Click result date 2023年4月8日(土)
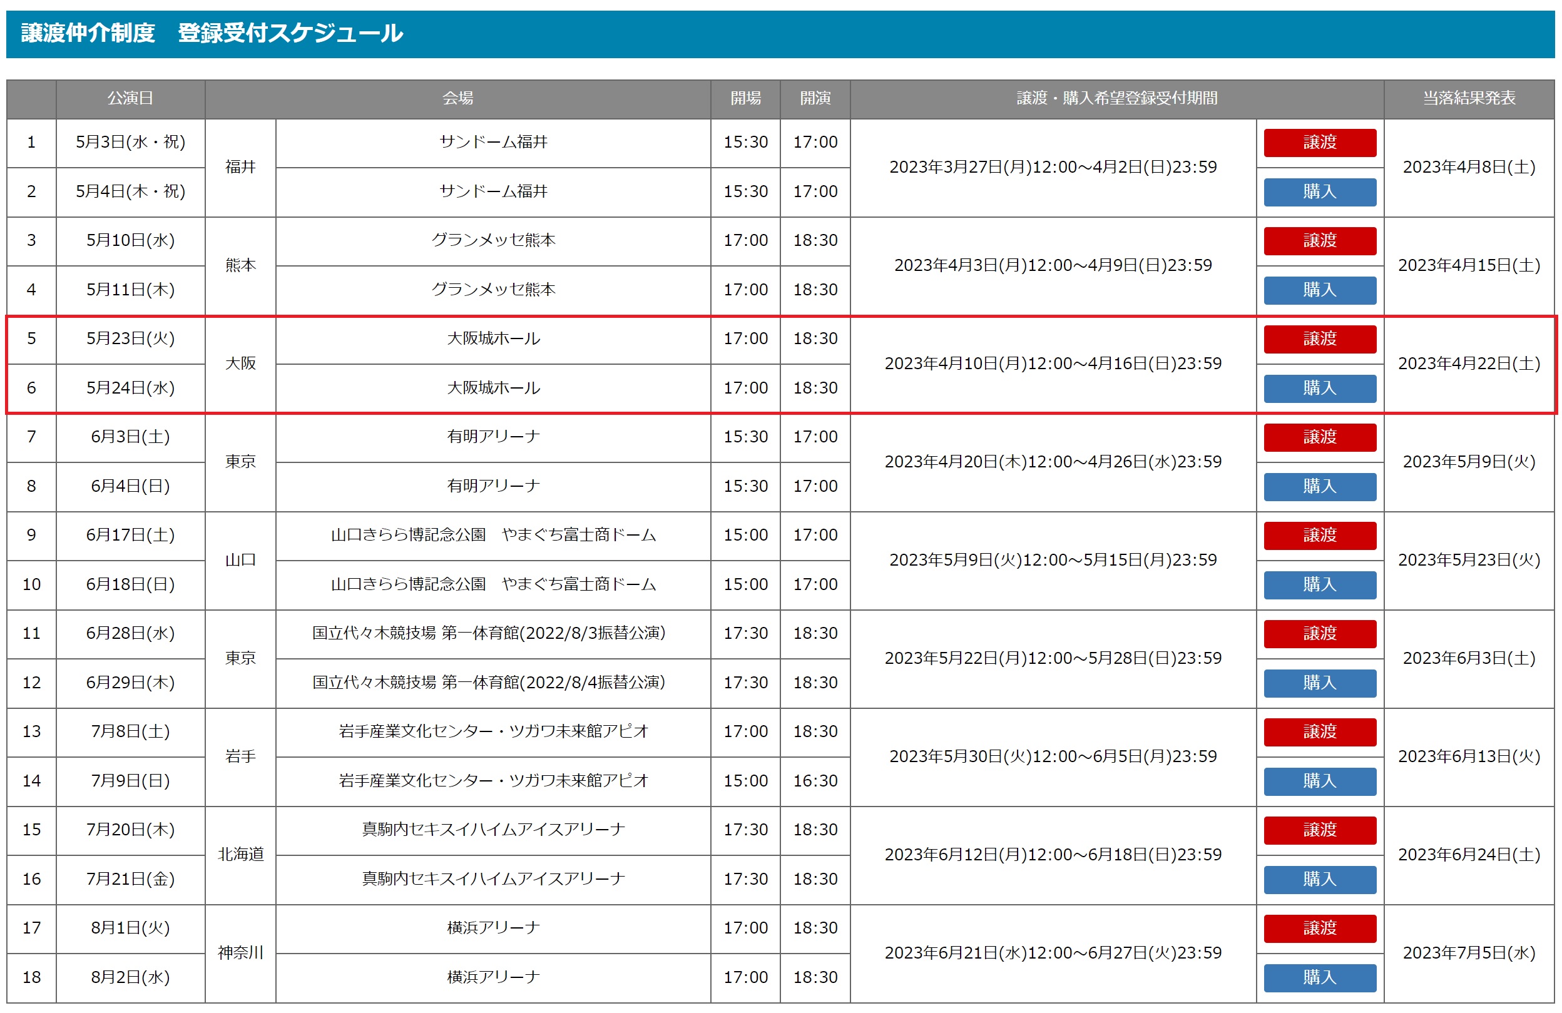Screen dimensions: 1562x1013 coord(1469,167)
